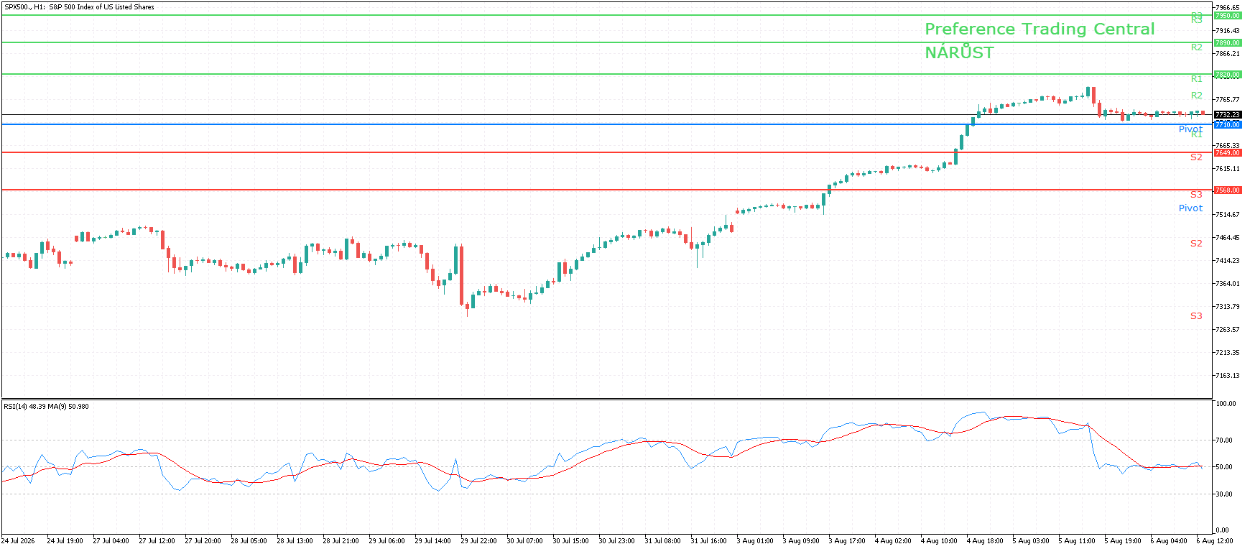Click the blue Pivot label beside 7514.67
1250x549 pixels.
(1190, 208)
